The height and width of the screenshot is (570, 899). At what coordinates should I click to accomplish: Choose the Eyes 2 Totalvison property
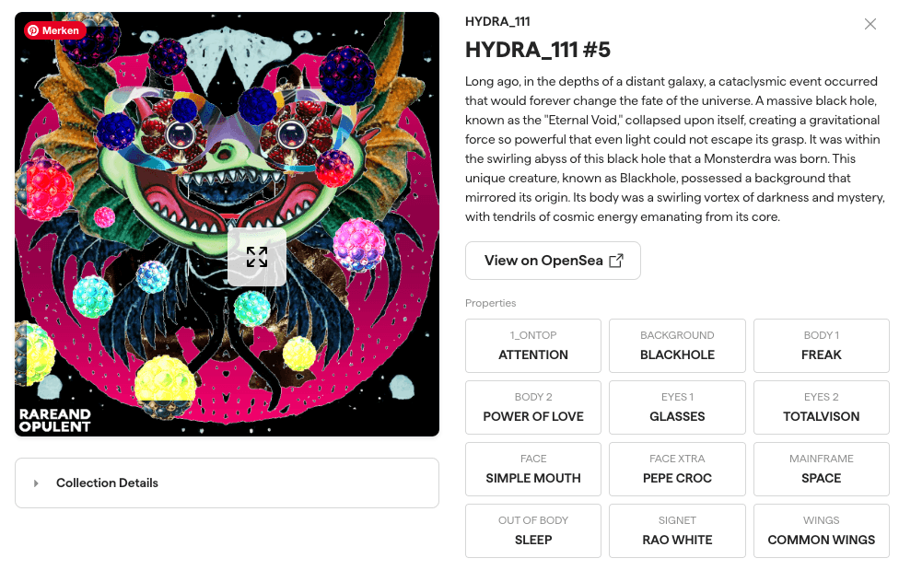tap(821, 408)
